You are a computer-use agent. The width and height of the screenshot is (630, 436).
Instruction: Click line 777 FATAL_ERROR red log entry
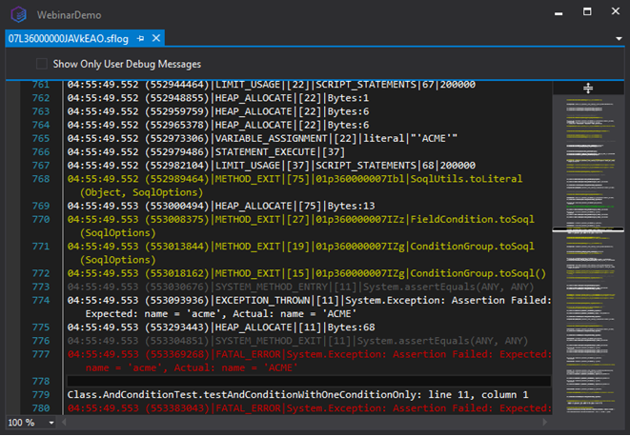[x=309, y=361]
